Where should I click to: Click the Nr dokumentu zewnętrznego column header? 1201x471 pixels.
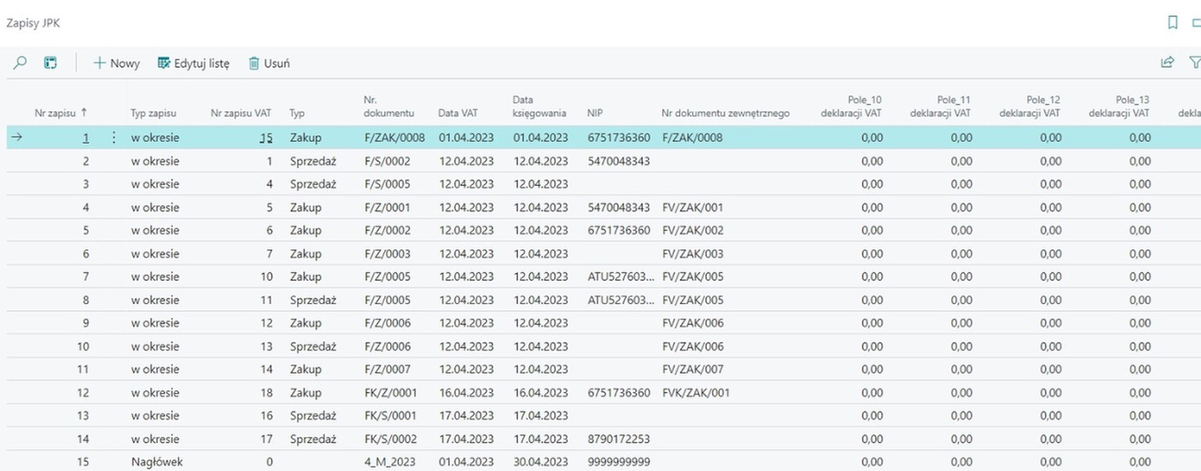click(725, 113)
